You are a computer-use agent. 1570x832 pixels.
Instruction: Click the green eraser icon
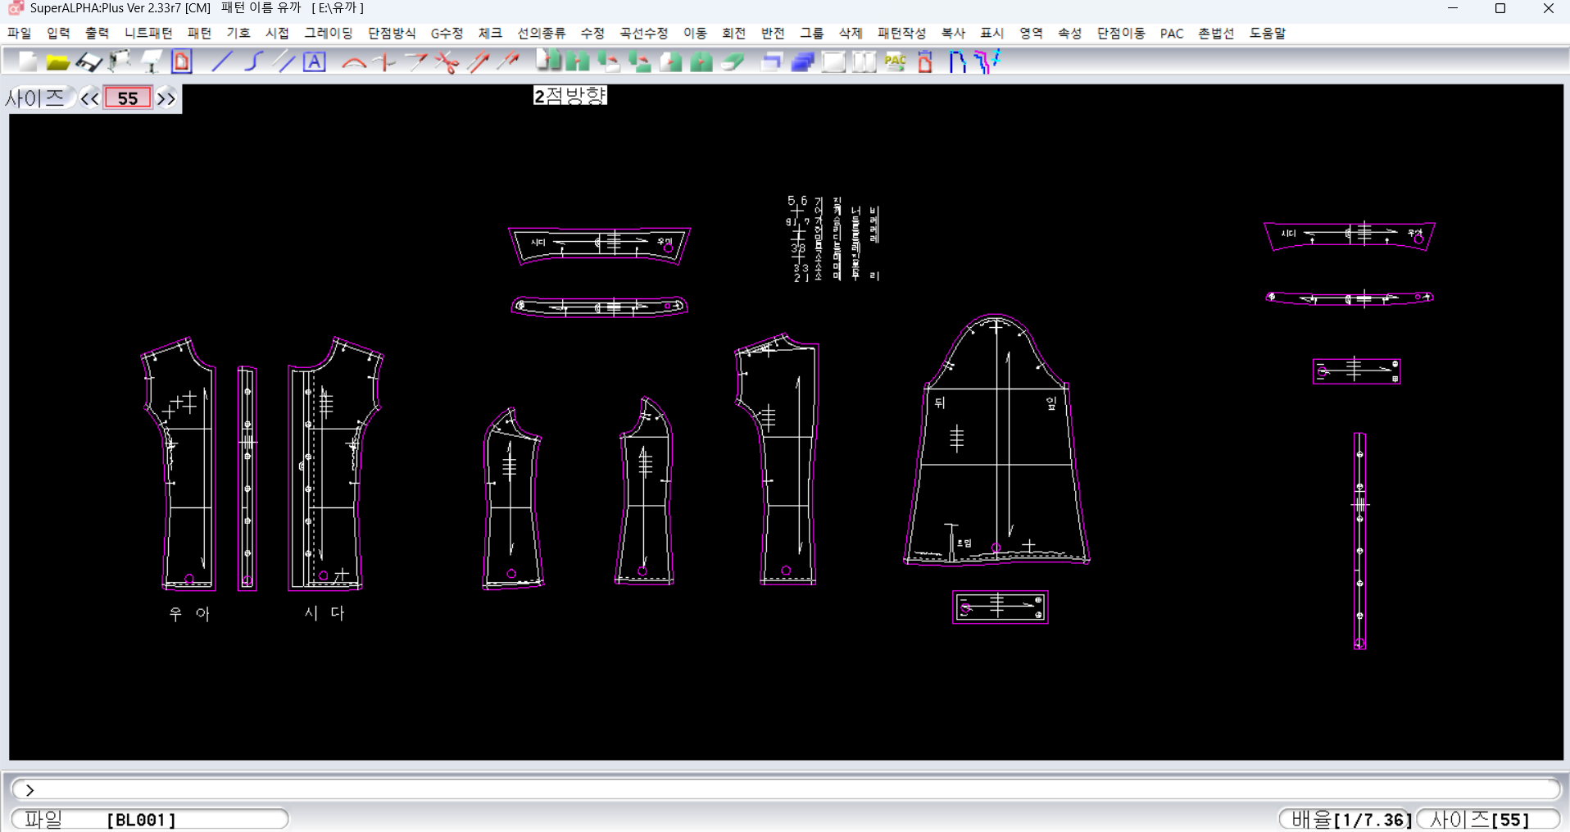point(733,61)
